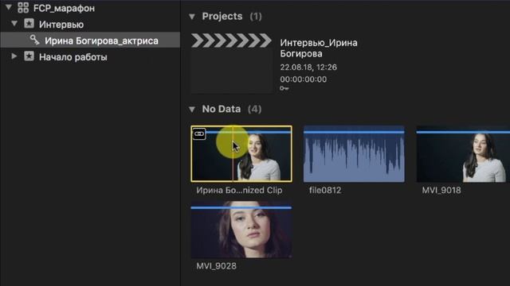Select the FCP_марафон library row
510x286 pixels.
pyautogui.click(x=90, y=8)
